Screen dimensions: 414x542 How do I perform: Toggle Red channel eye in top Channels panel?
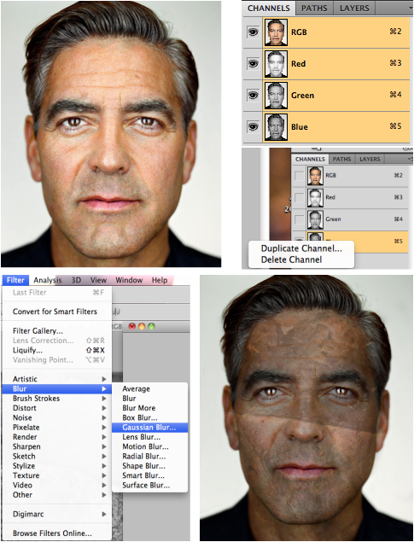[253, 64]
